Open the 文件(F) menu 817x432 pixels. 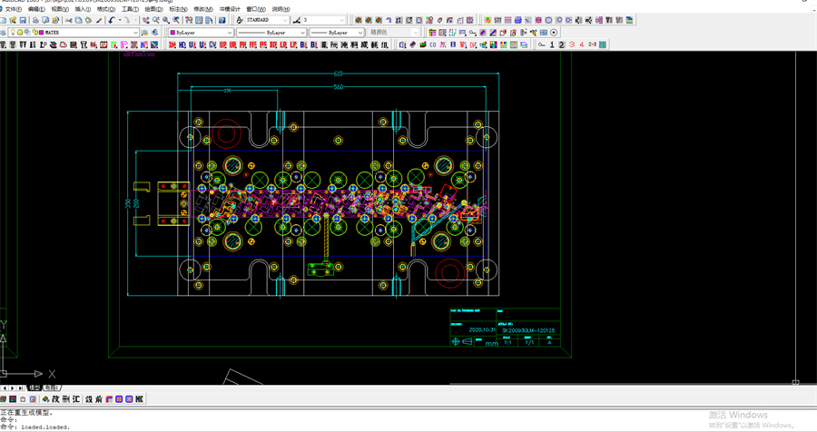pyautogui.click(x=14, y=9)
